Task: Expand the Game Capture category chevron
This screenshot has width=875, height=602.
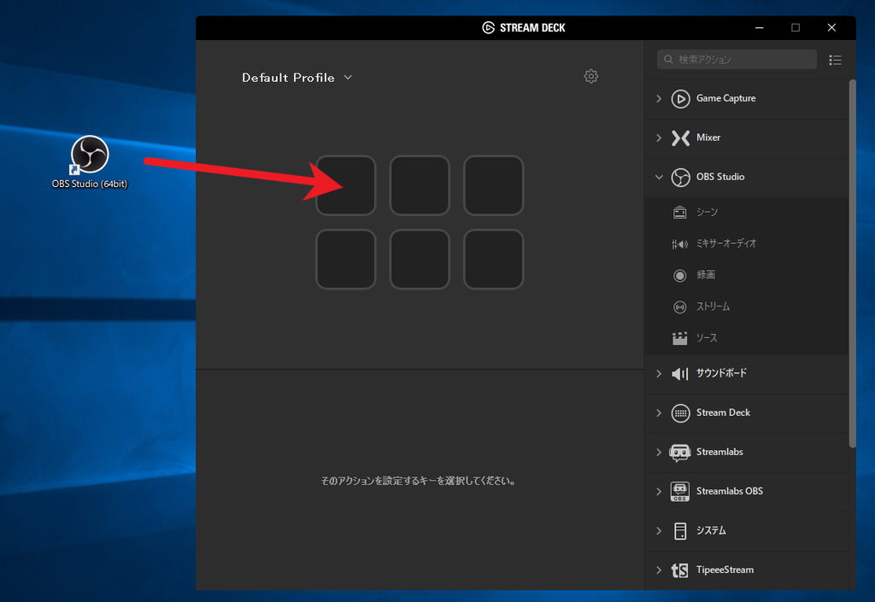Action: 659,99
